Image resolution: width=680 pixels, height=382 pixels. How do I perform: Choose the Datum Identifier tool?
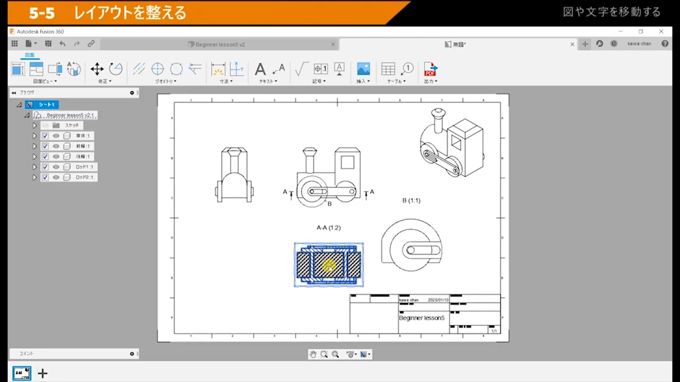(339, 69)
